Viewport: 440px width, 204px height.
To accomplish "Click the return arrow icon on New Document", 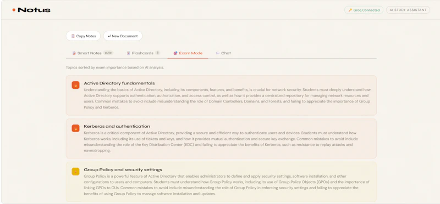I will click(109, 36).
